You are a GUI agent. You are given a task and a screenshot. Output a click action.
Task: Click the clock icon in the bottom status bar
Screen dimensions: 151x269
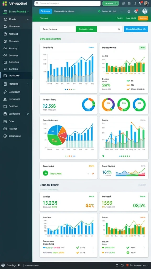click(122, 265)
